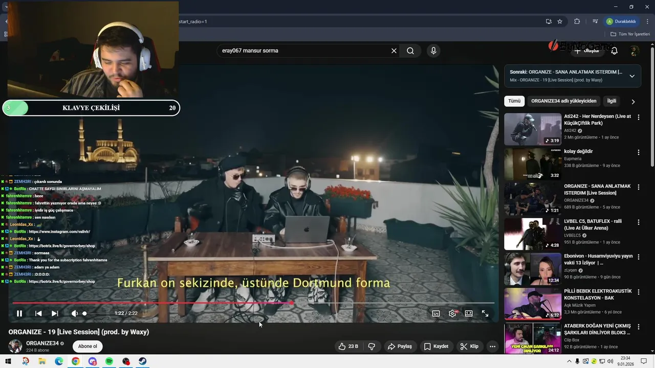Open Ati242 Her Nerdeysen video thumbnail
Image resolution: width=655 pixels, height=368 pixels.
[533, 129]
